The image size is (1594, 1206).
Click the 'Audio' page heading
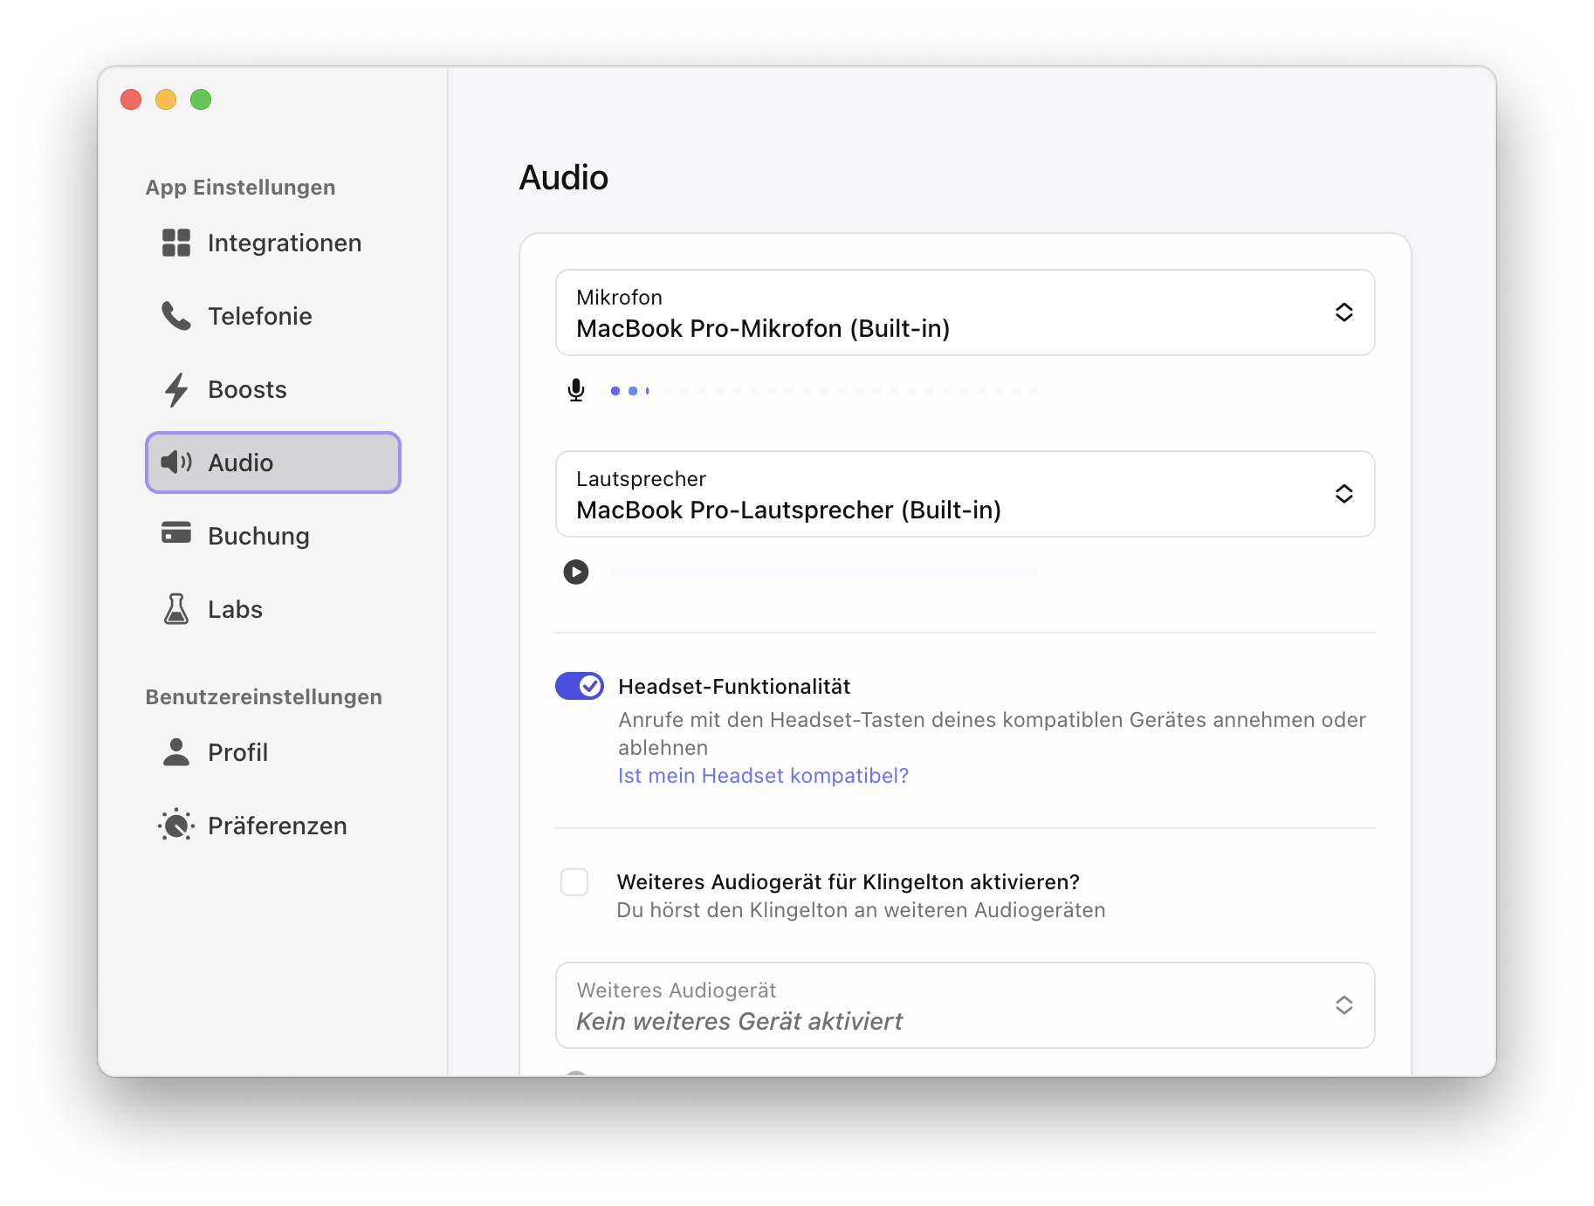[x=564, y=177]
